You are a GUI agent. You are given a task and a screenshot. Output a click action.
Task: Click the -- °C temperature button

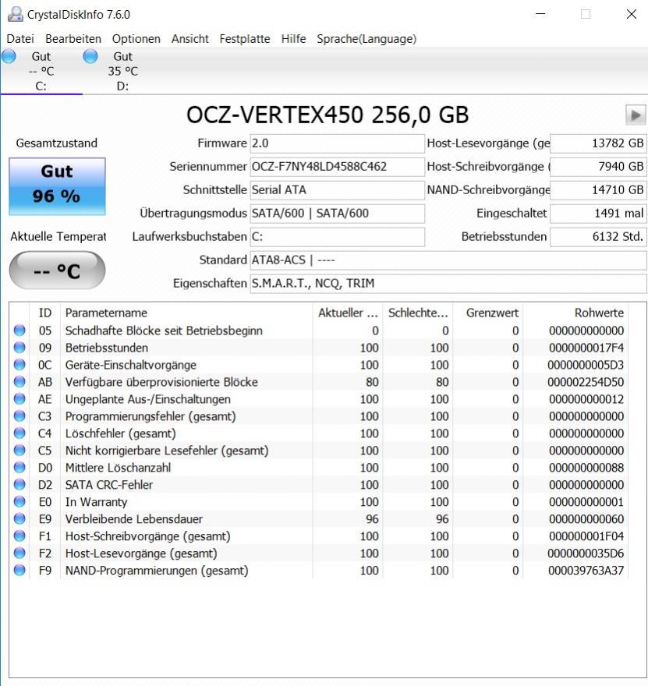pyautogui.click(x=58, y=271)
